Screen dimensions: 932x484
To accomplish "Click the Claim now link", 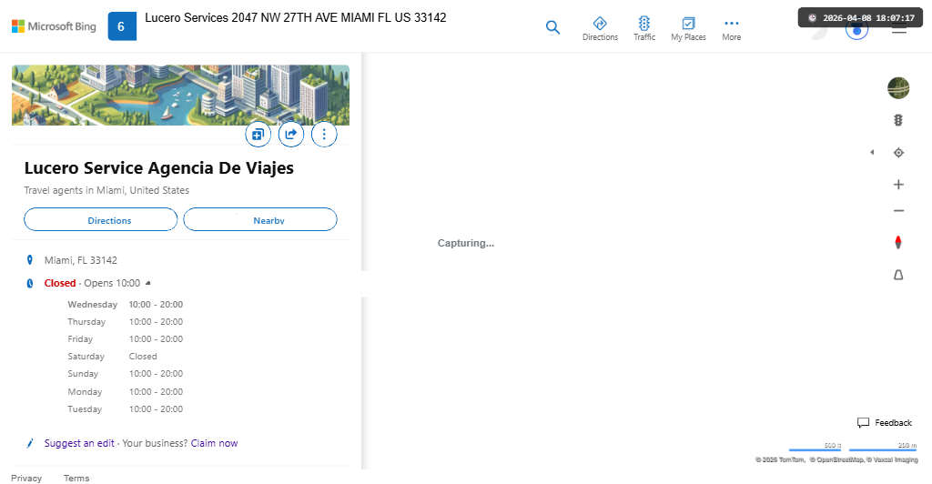I will 214,443.
